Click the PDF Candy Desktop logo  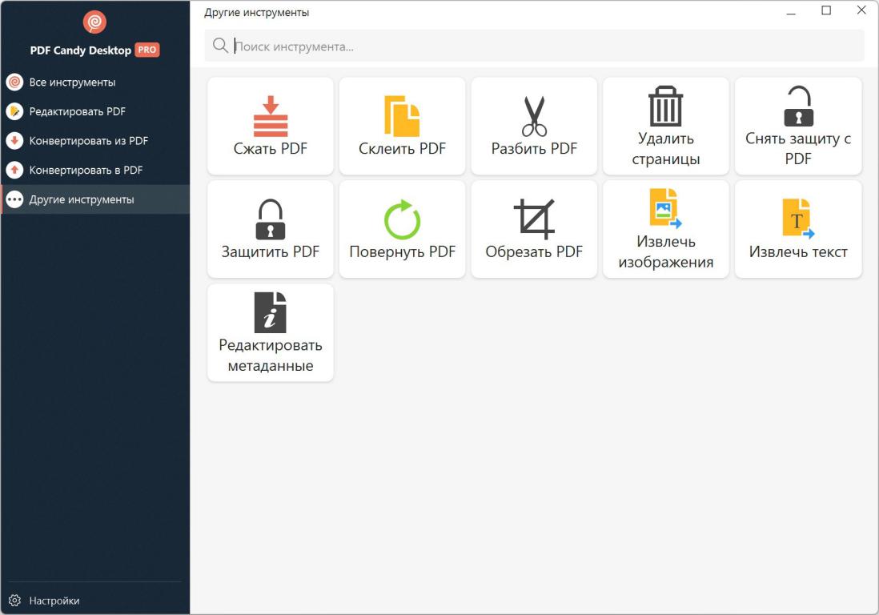point(94,22)
